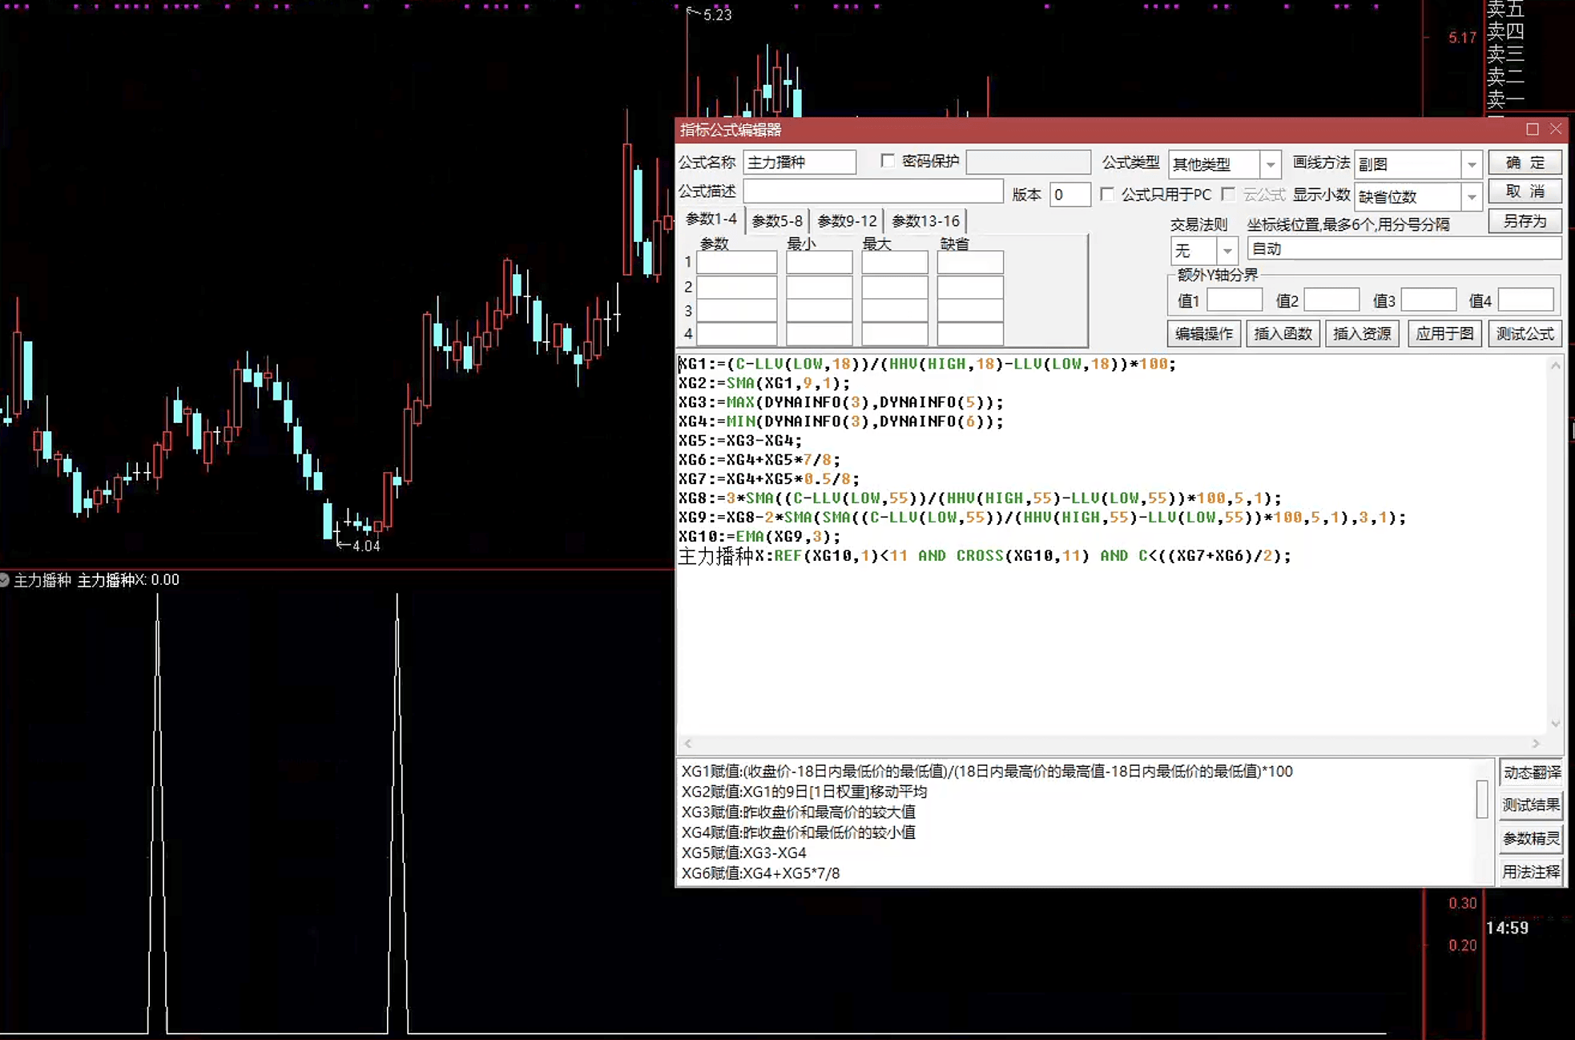Click translation panel scrollbar thumb
This screenshot has height=1040, width=1575.
pos(1482,799)
